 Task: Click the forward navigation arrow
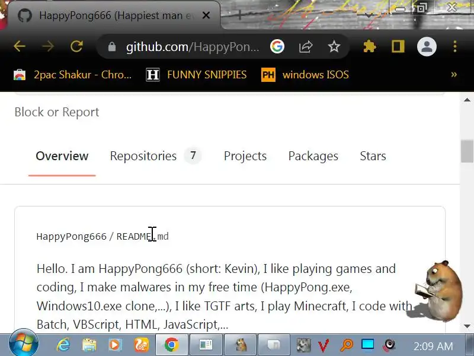click(x=48, y=47)
